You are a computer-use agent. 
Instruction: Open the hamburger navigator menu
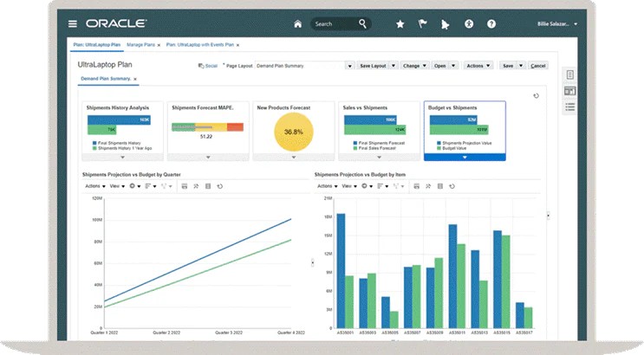72,23
